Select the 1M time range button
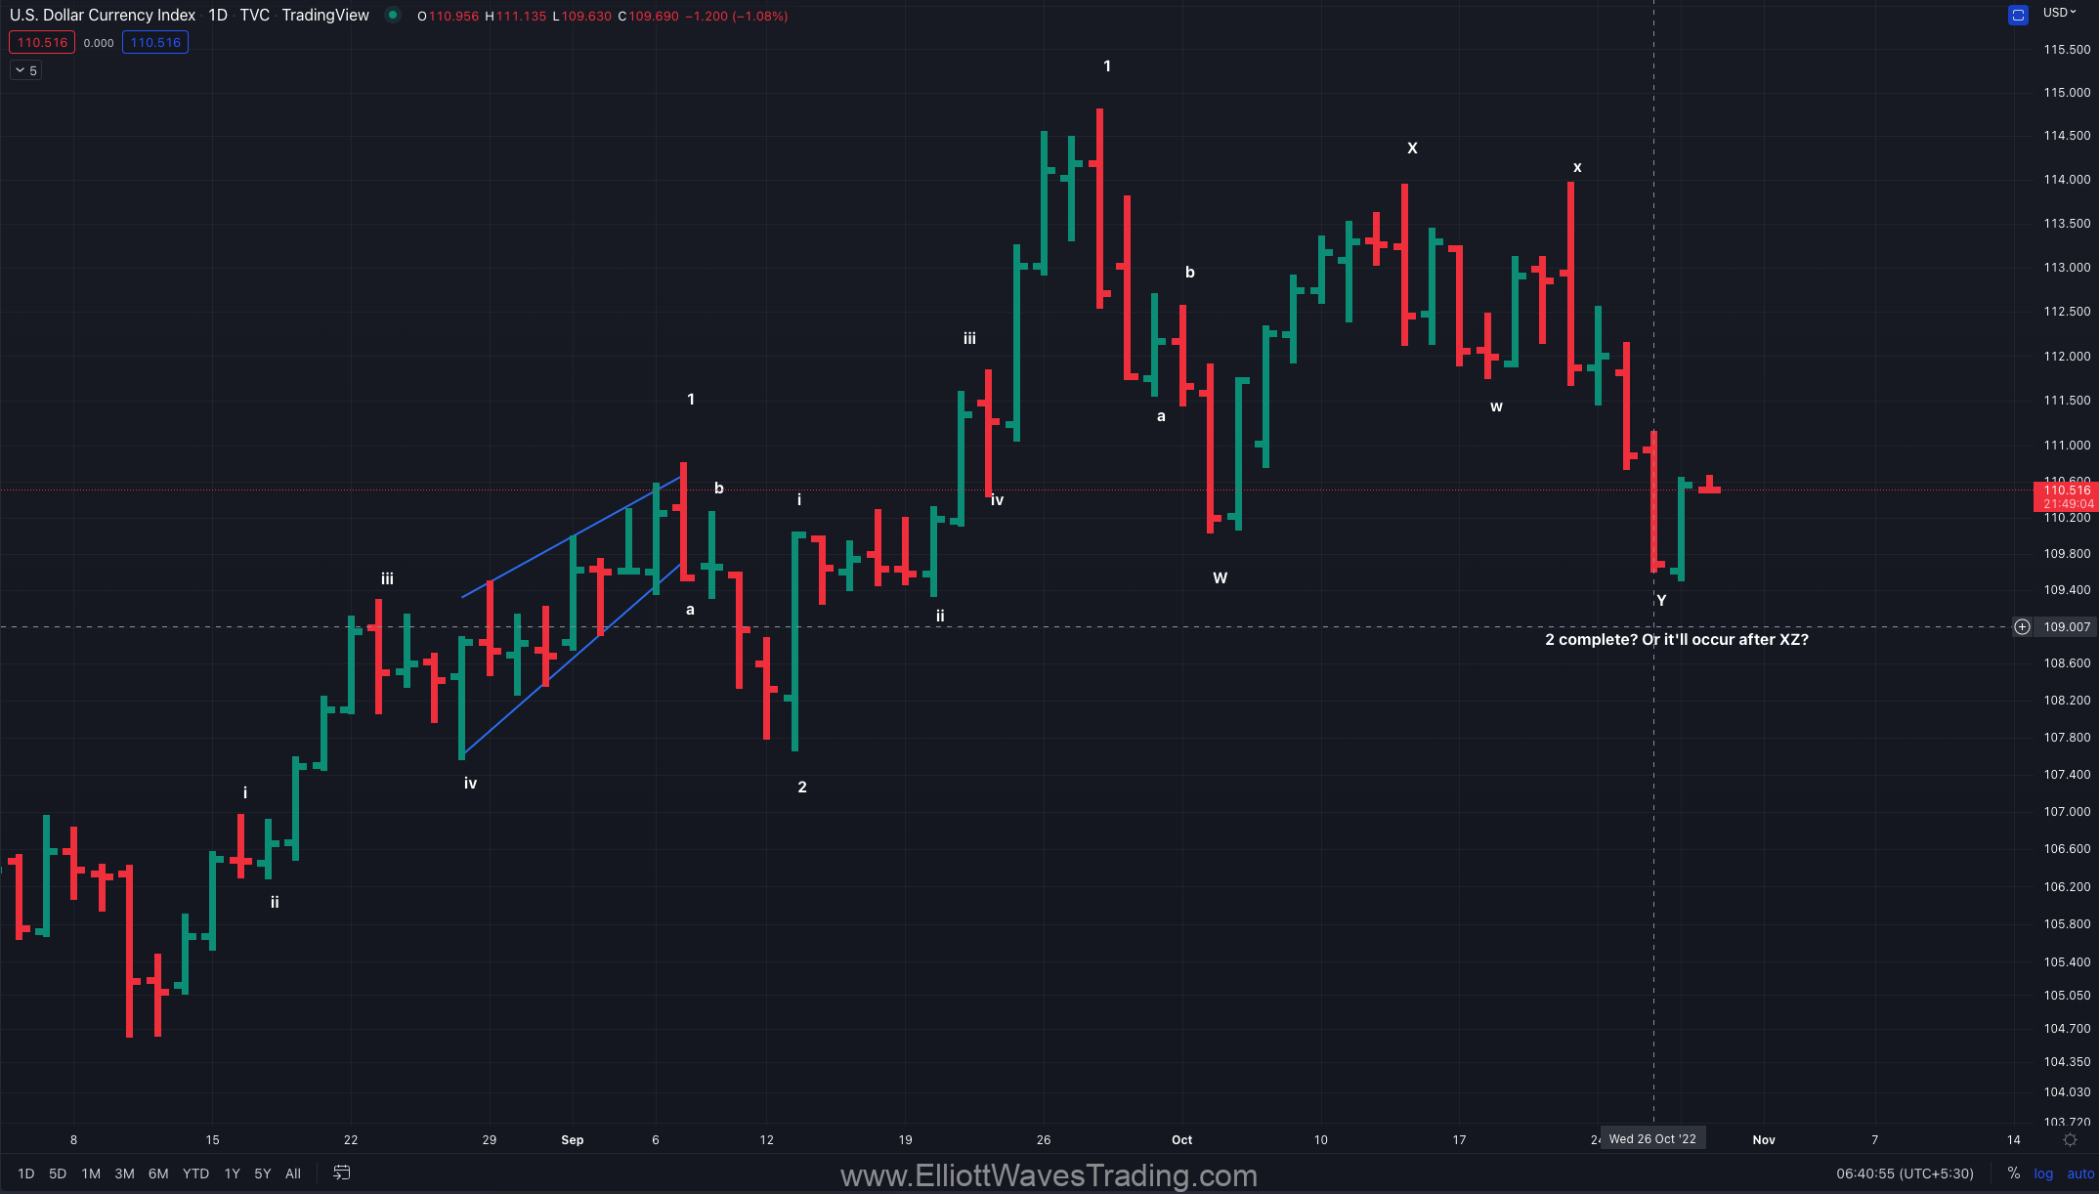Viewport: 2099px width, 1194px height. 91,1173
